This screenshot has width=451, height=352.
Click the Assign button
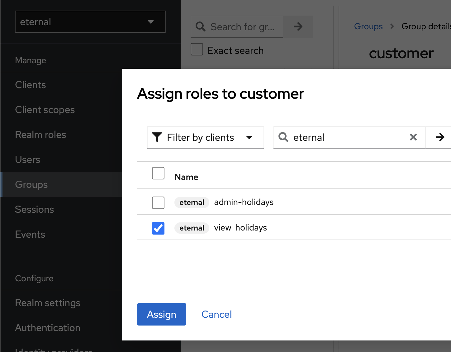coord(161,314)
